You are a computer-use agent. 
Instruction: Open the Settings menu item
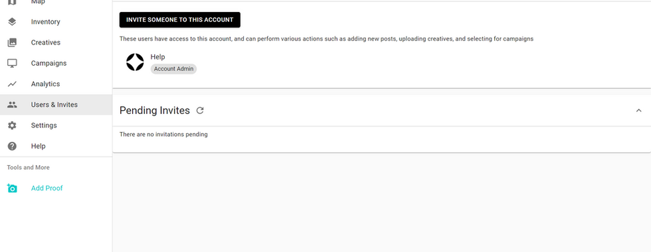tap(56, 125)
